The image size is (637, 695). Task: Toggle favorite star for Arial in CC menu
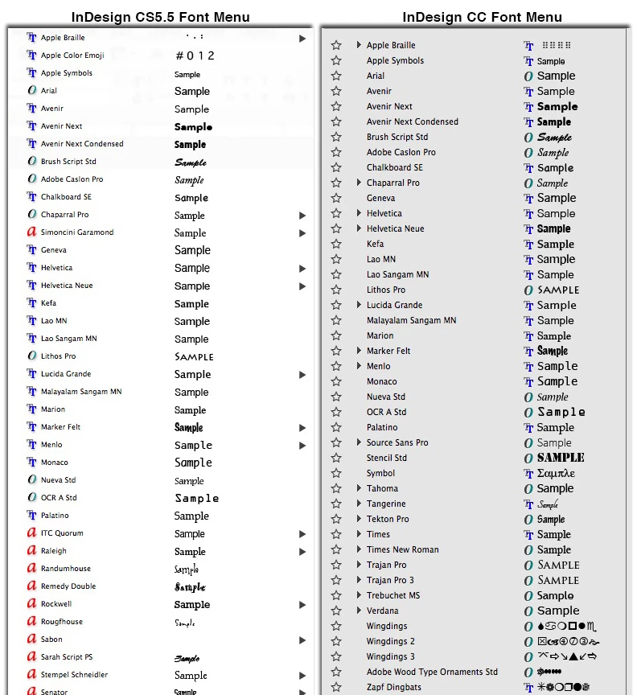point(336,76)
